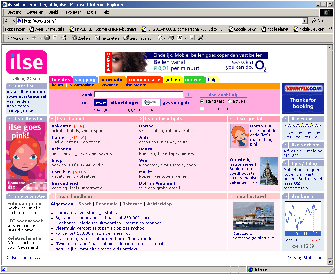Click the Internet zone globe in status bar
Image resolution: width=335 pixels, height=274 pixels.
tap(250, 269)
